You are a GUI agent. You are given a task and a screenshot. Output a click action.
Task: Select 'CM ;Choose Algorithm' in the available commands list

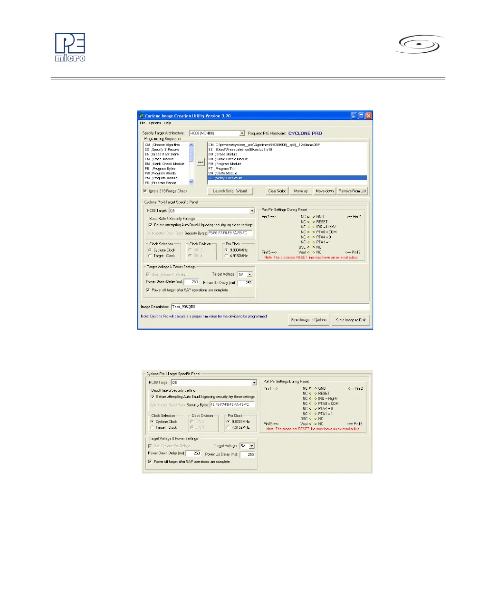point(166,145)
